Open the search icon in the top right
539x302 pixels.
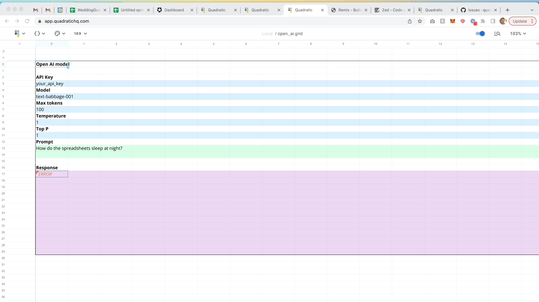click(x=497, y=33)
